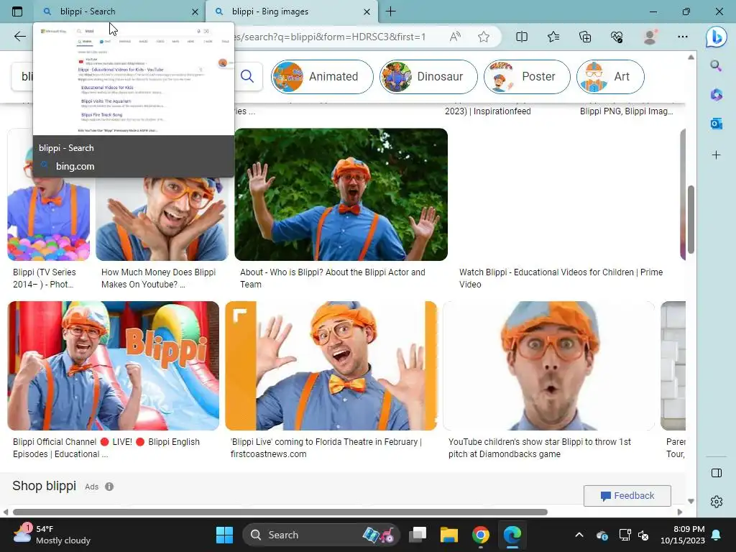Add this page to favorites star

click(x=484, y=37)
